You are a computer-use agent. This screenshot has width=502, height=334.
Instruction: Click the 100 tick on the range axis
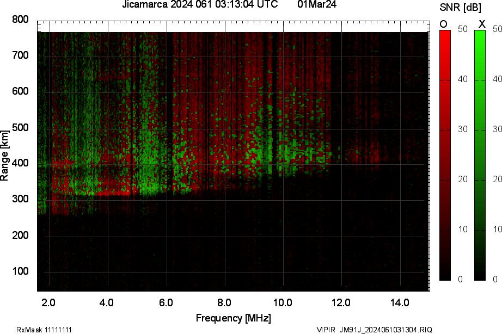[21, 271]
